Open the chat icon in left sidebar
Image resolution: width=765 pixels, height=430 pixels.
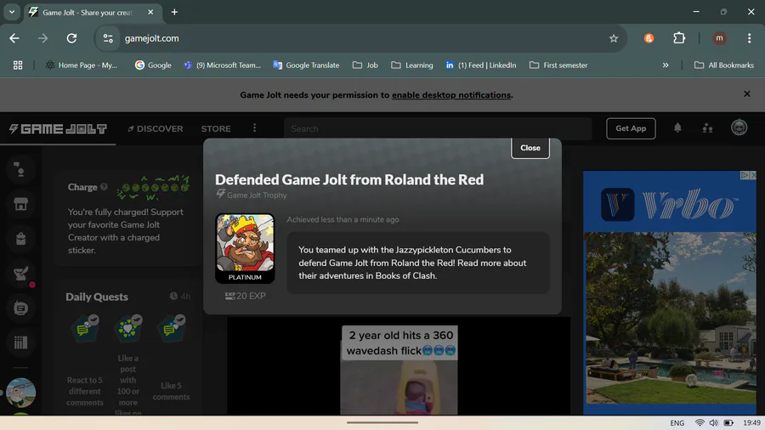click(x=20, y=308)
